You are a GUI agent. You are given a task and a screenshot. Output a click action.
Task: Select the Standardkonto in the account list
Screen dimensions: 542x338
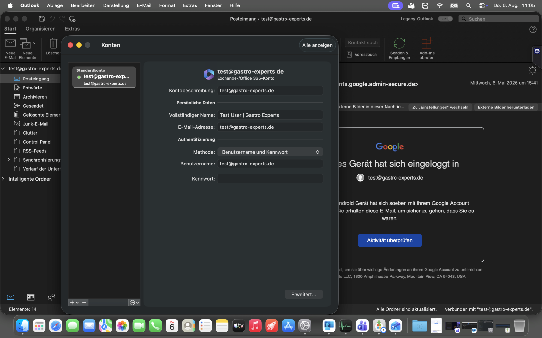point(104,77)
